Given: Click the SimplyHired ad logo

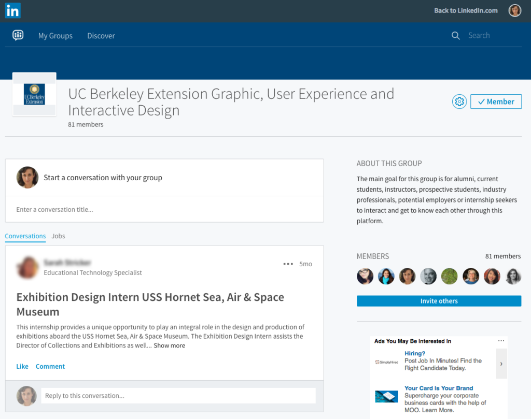Looking at the screenshot, I should coord(387,362).
